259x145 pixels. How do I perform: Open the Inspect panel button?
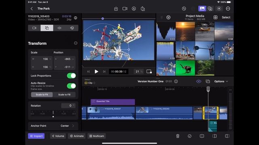coord(36,136)
